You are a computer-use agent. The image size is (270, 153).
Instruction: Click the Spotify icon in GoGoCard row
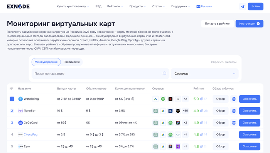click(170, 123)
